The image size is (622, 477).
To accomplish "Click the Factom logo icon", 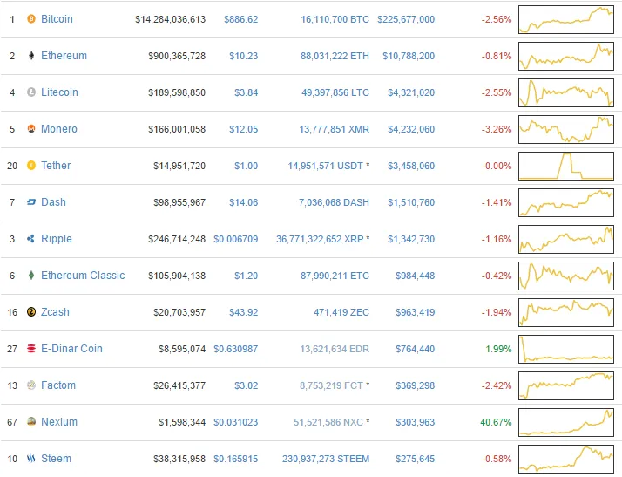I will tap(31, 385).
